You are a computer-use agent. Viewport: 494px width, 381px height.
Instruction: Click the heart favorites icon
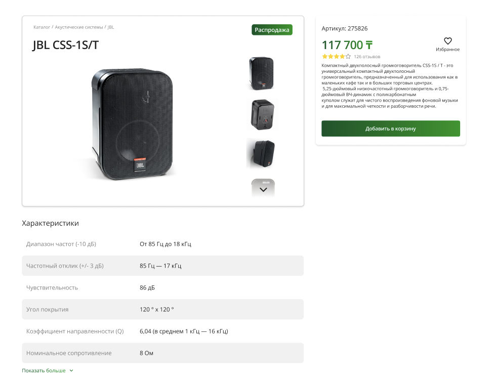(447, 41)
